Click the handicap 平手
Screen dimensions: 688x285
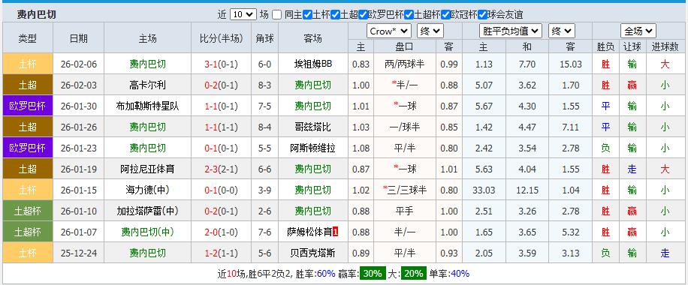tap(405, 211)
